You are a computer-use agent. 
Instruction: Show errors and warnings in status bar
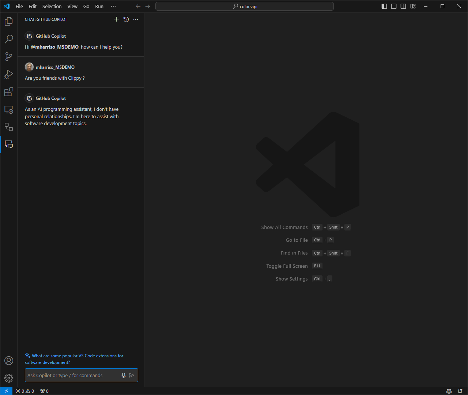(x=25, y=391)
